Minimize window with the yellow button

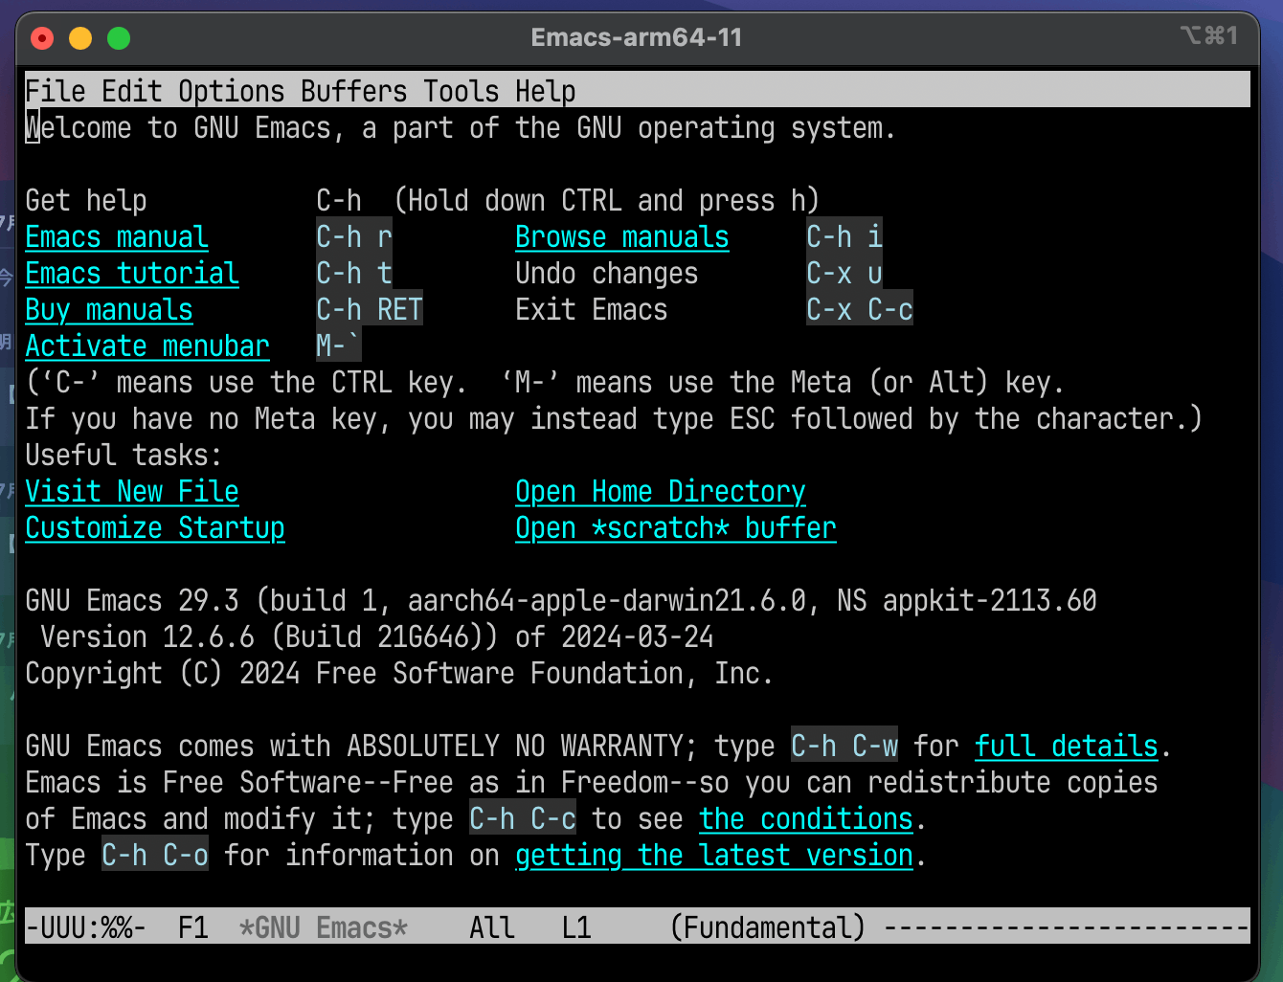click(x=80, y=38)
